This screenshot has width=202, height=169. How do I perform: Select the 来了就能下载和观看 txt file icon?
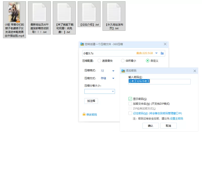tap(64, 12)
